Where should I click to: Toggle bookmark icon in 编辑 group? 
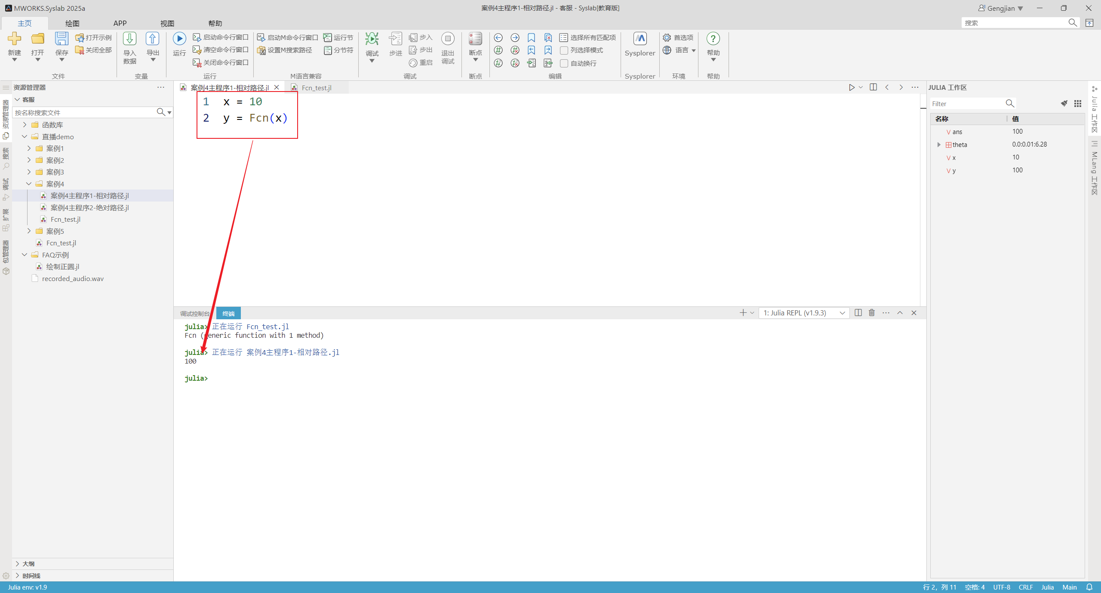click(x=531, y=38)
